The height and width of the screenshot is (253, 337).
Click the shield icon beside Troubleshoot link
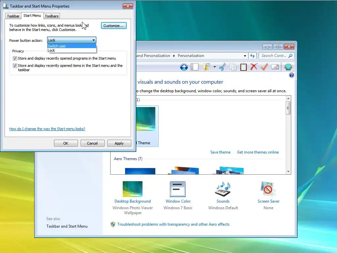113,224
